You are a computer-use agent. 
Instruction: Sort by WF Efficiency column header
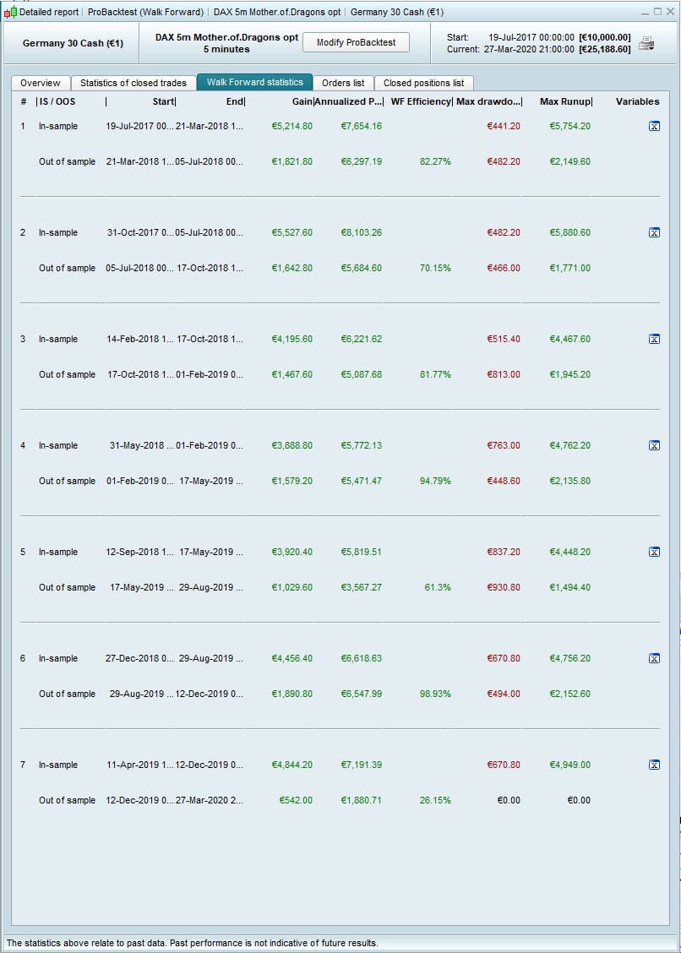click(x=421, y=101)
